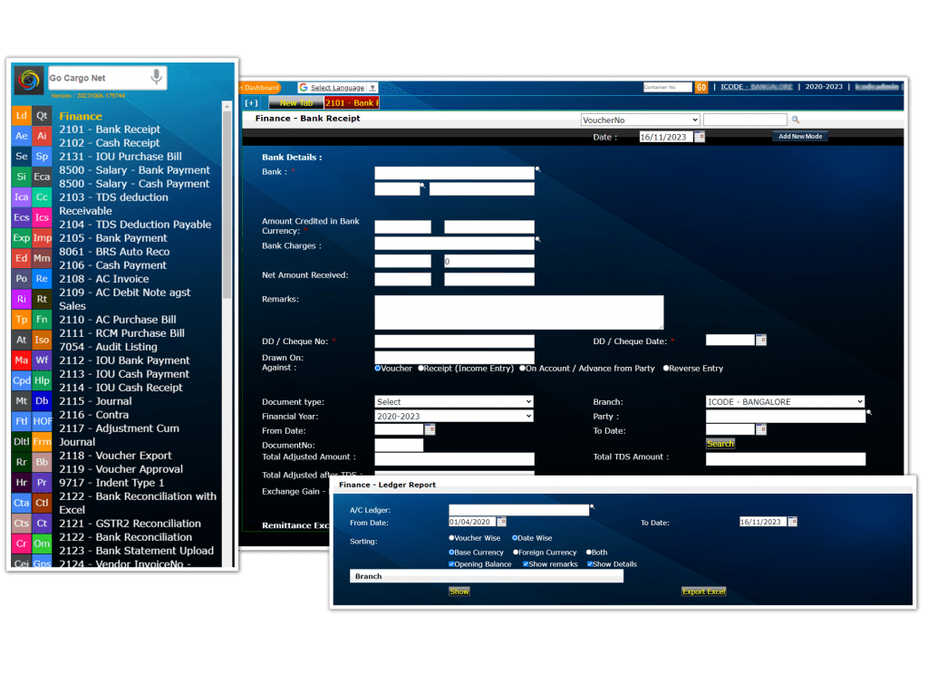Viewport: 928px width, 673px height.
Task: Click the search magnifier beside VoucherNo field
Action: [x=796, y=120]
